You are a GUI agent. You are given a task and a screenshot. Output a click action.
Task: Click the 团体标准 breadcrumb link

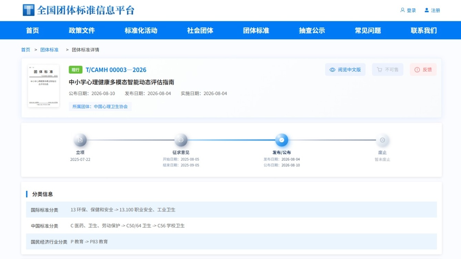coord(49,50)
